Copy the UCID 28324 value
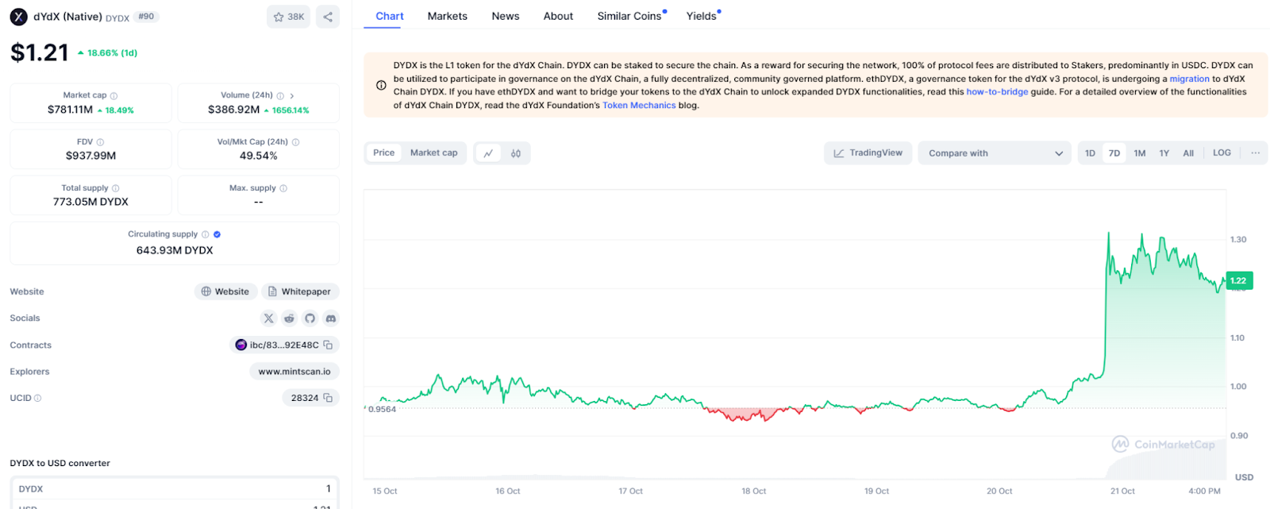This screenshot has width=1270, height=509. pyautogui.click(x=328, y=398)
